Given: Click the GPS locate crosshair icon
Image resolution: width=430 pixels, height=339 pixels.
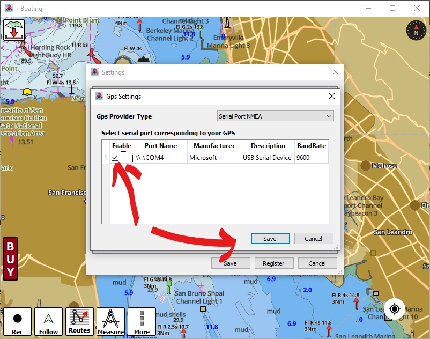Looking at the screenshot, I should point(394,309).
